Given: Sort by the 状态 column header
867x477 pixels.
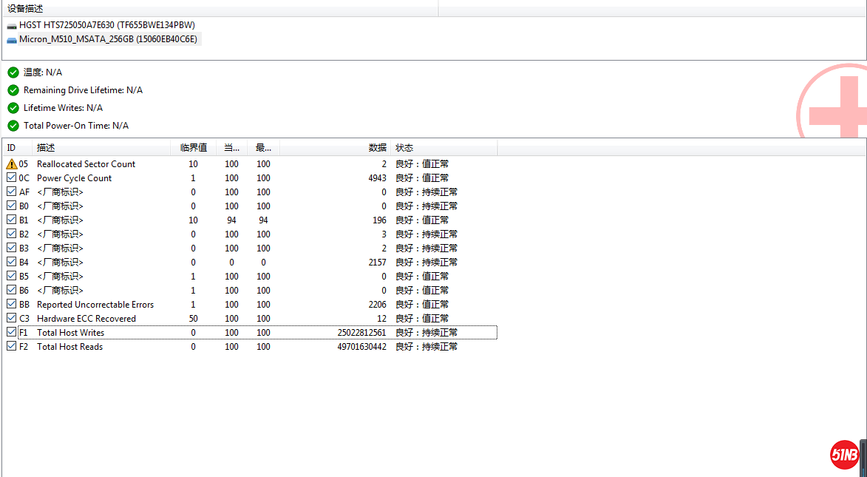Looking at the screenshot, I should click(x=444, y=148).
